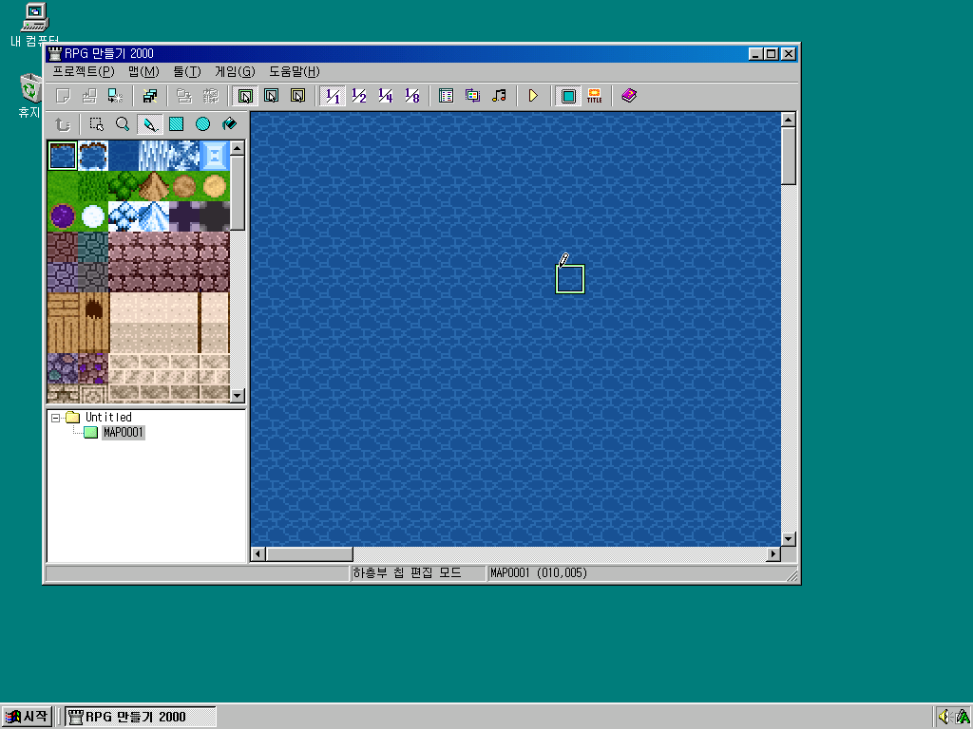Open the 도움말(H) menu
The height and width of the screenshot is (729, 973).
click(295, 72)
